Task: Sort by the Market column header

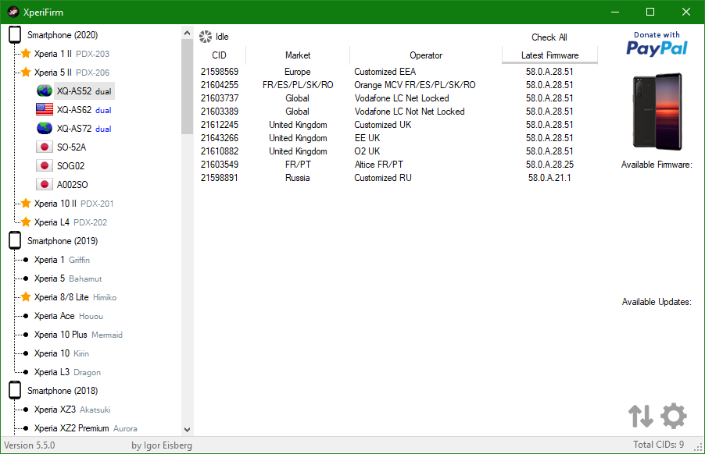Action: (298, 55)
